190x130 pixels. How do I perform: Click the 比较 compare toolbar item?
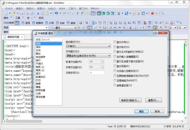(60, 23)
